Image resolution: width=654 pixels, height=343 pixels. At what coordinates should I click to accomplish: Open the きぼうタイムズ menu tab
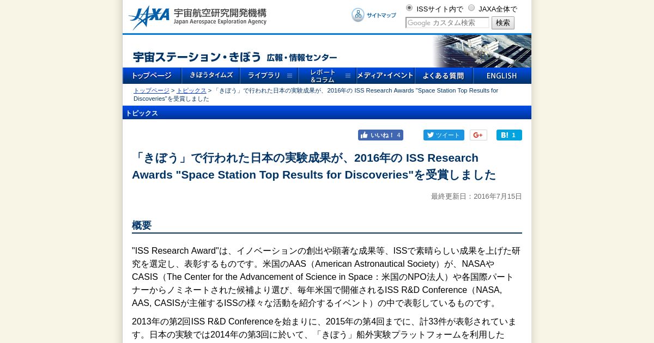pyautogui.click(x=211, y=76)
